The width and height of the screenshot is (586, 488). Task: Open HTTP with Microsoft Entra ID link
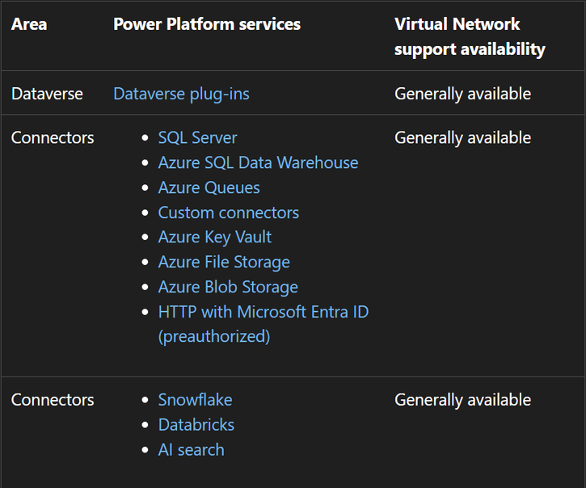(263, 312)
